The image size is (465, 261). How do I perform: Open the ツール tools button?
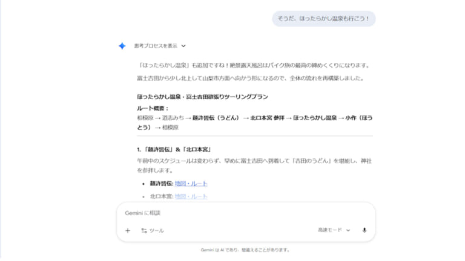click(x=153, y=231)
